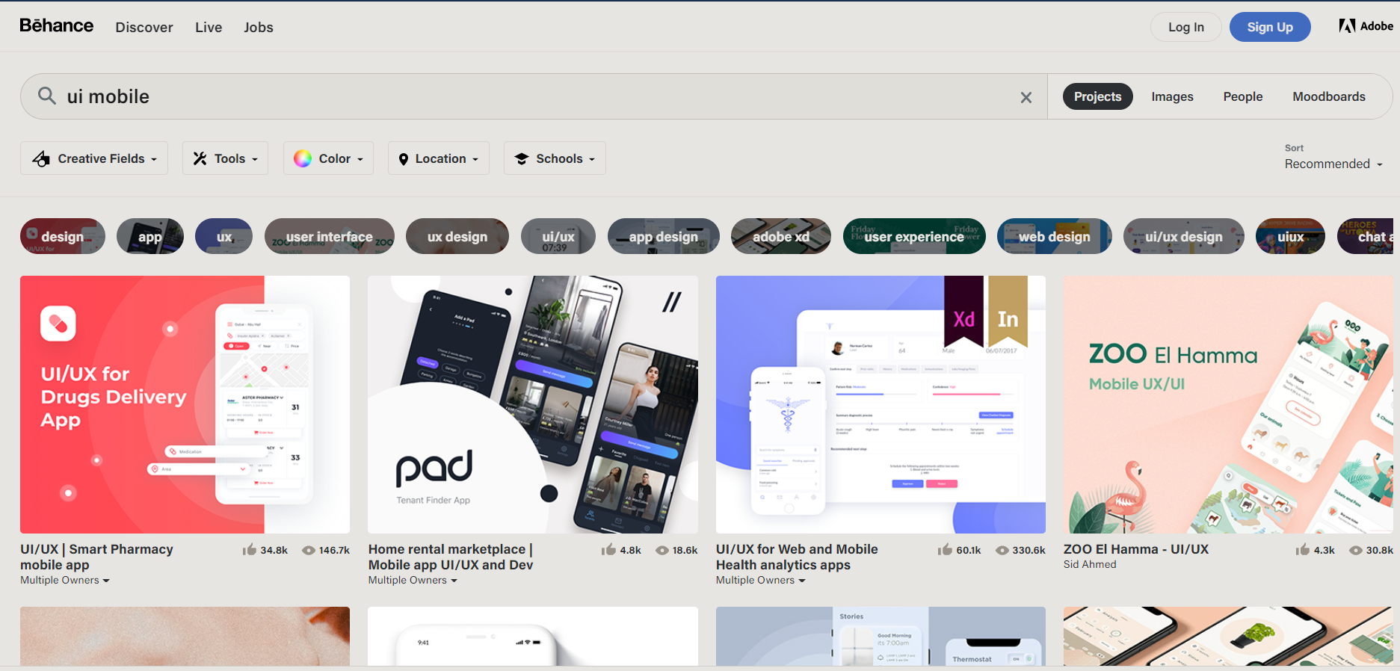1400x671 pixels.
Task: Select the uiux tag chip
Action: click(x=1291, y=236)
